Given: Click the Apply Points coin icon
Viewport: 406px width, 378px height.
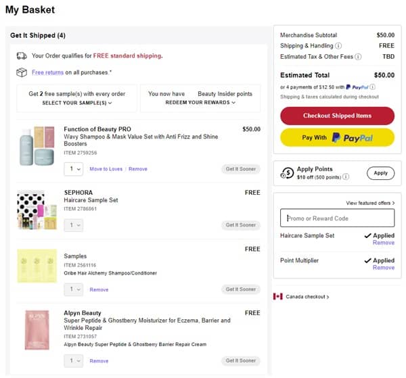Looking at the screenshot, I should click(x=287, y=173).
